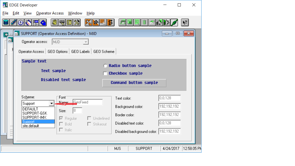Click the SUPPORT window title bar icon
Viewport: 295px width, 166px height.
point(17,34)
